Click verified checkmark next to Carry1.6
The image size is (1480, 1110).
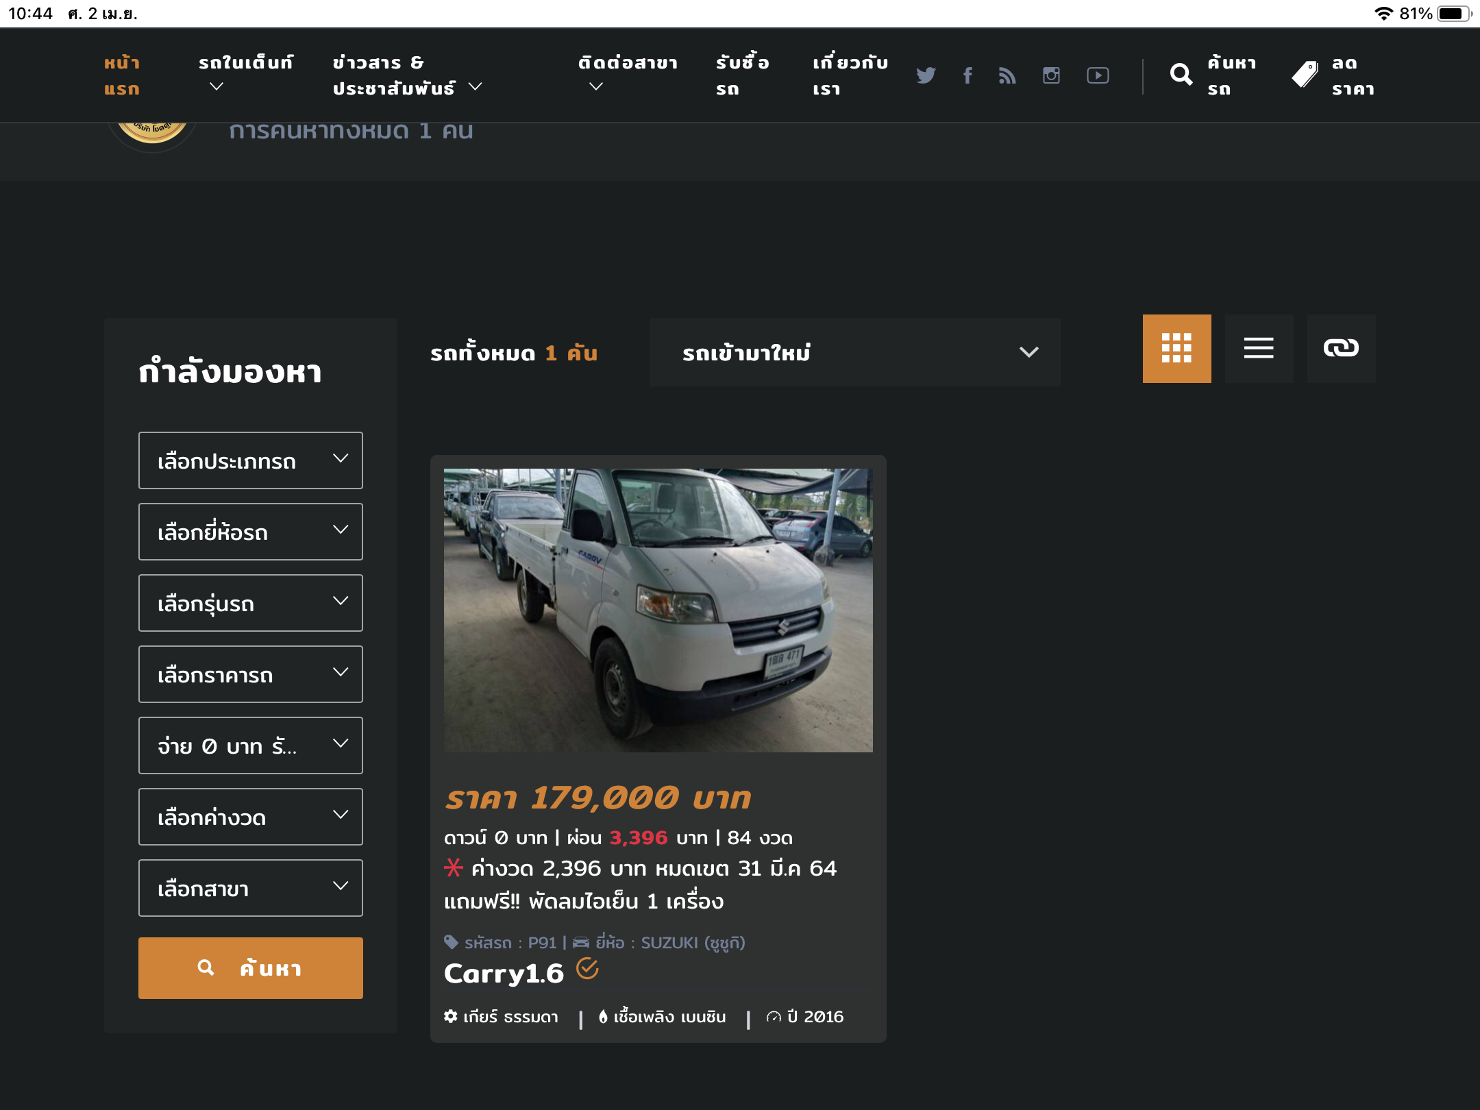pyautogui.click(x=587, y=969)
